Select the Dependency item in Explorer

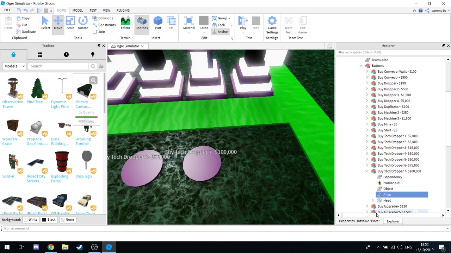coord(393,177)
